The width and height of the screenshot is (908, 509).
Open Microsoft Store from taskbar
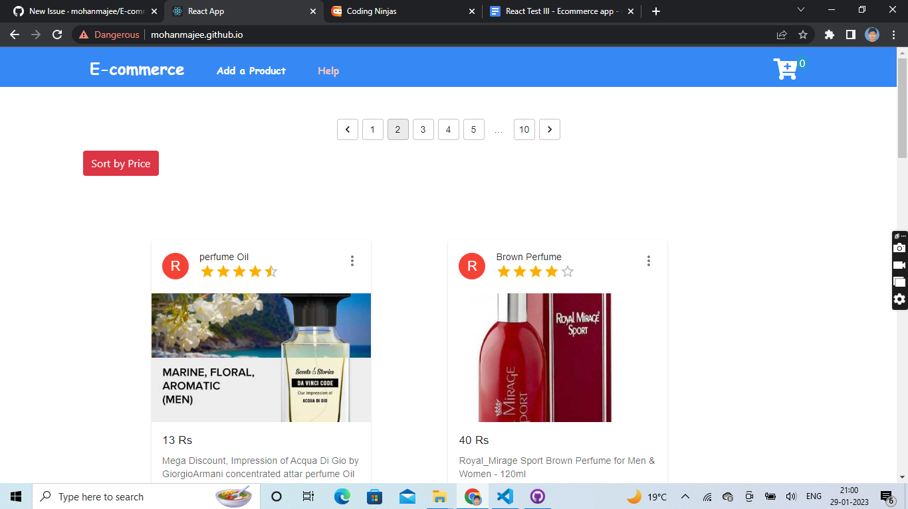click(374, 496)
